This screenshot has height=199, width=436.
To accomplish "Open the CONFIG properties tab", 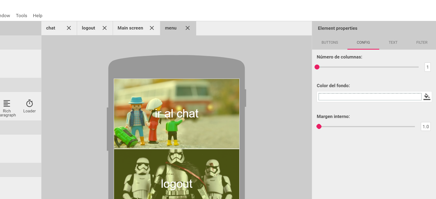I will pyautogui.click(x=363, y=42).
